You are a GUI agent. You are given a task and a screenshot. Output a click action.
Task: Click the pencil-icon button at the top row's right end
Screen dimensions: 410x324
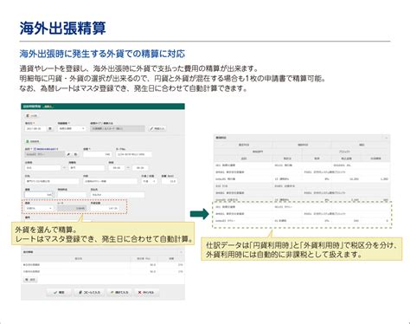(x=157, y=128)
